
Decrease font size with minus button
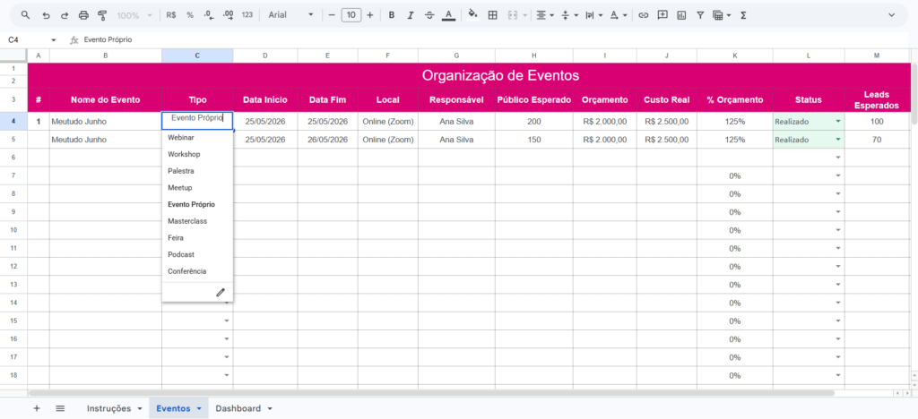click(332, 15)
